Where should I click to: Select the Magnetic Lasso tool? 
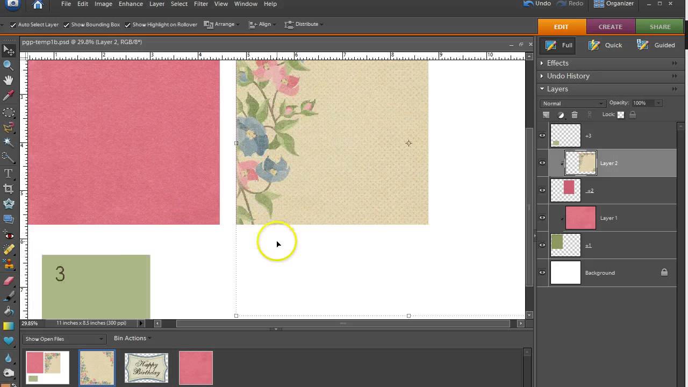pos(9,127)
